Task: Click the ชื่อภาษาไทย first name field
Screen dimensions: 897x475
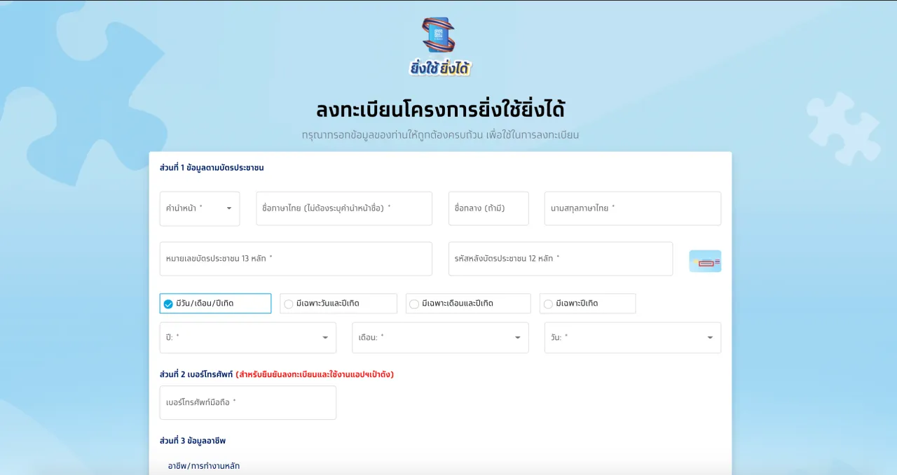Action: coord(344,208)
